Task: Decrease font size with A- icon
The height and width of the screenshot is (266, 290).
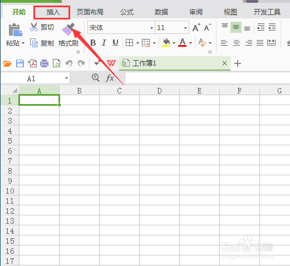Action: 208,27
